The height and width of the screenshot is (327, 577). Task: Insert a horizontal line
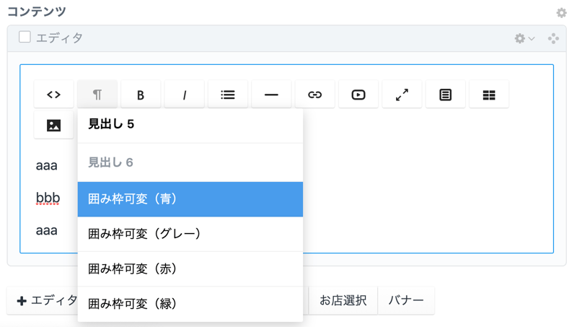(x=271, y=95)
